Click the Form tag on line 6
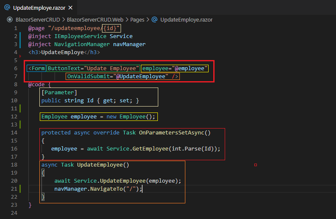 click(37, 68)
